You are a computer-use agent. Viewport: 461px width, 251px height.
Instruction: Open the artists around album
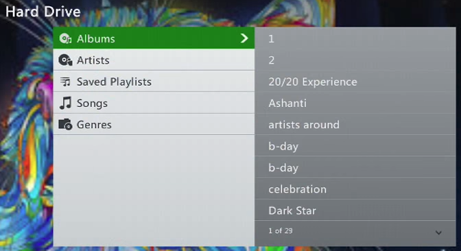(355, 124)
